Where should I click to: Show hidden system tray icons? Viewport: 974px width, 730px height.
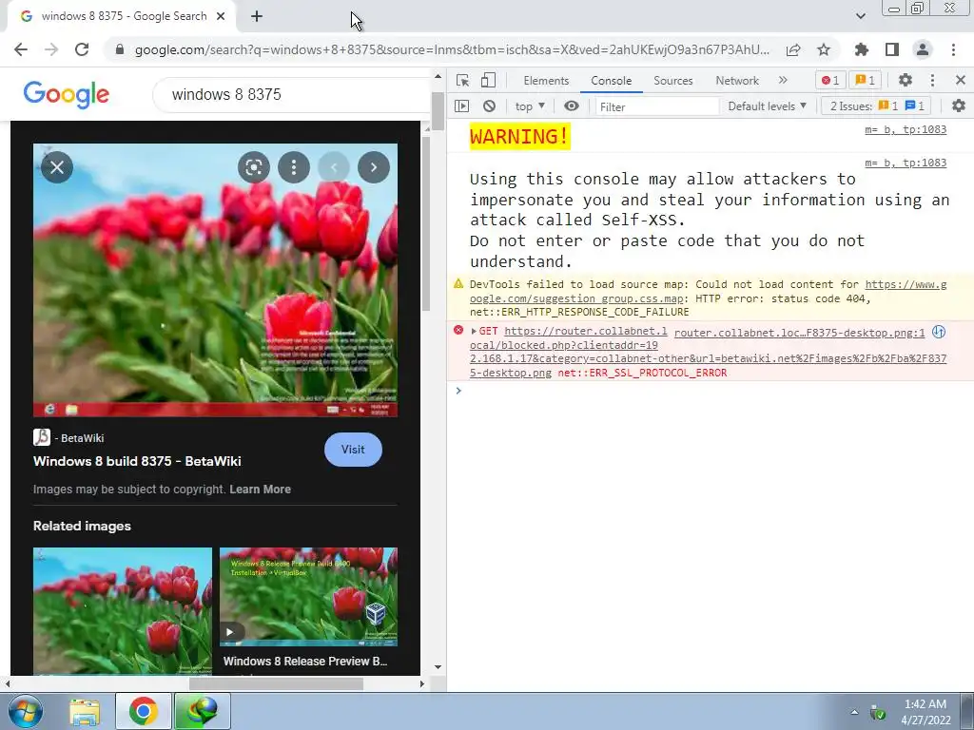pyautogui.click(x=854, y=712)
